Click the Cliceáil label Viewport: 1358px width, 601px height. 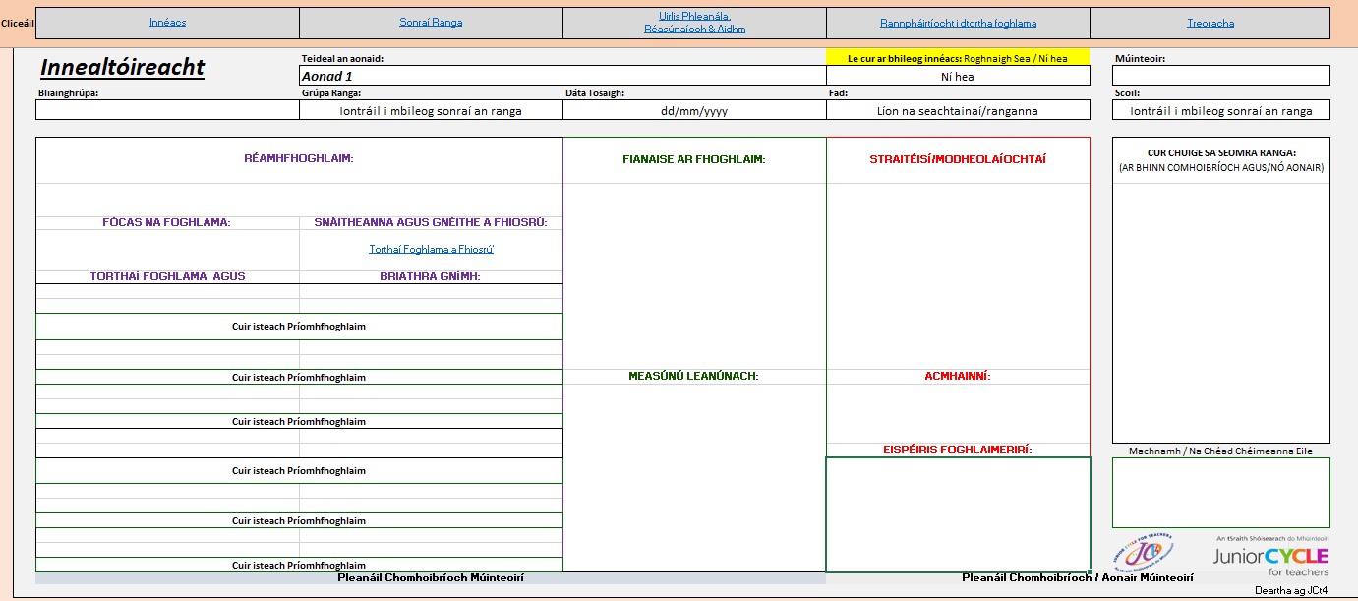coord(18,23)
